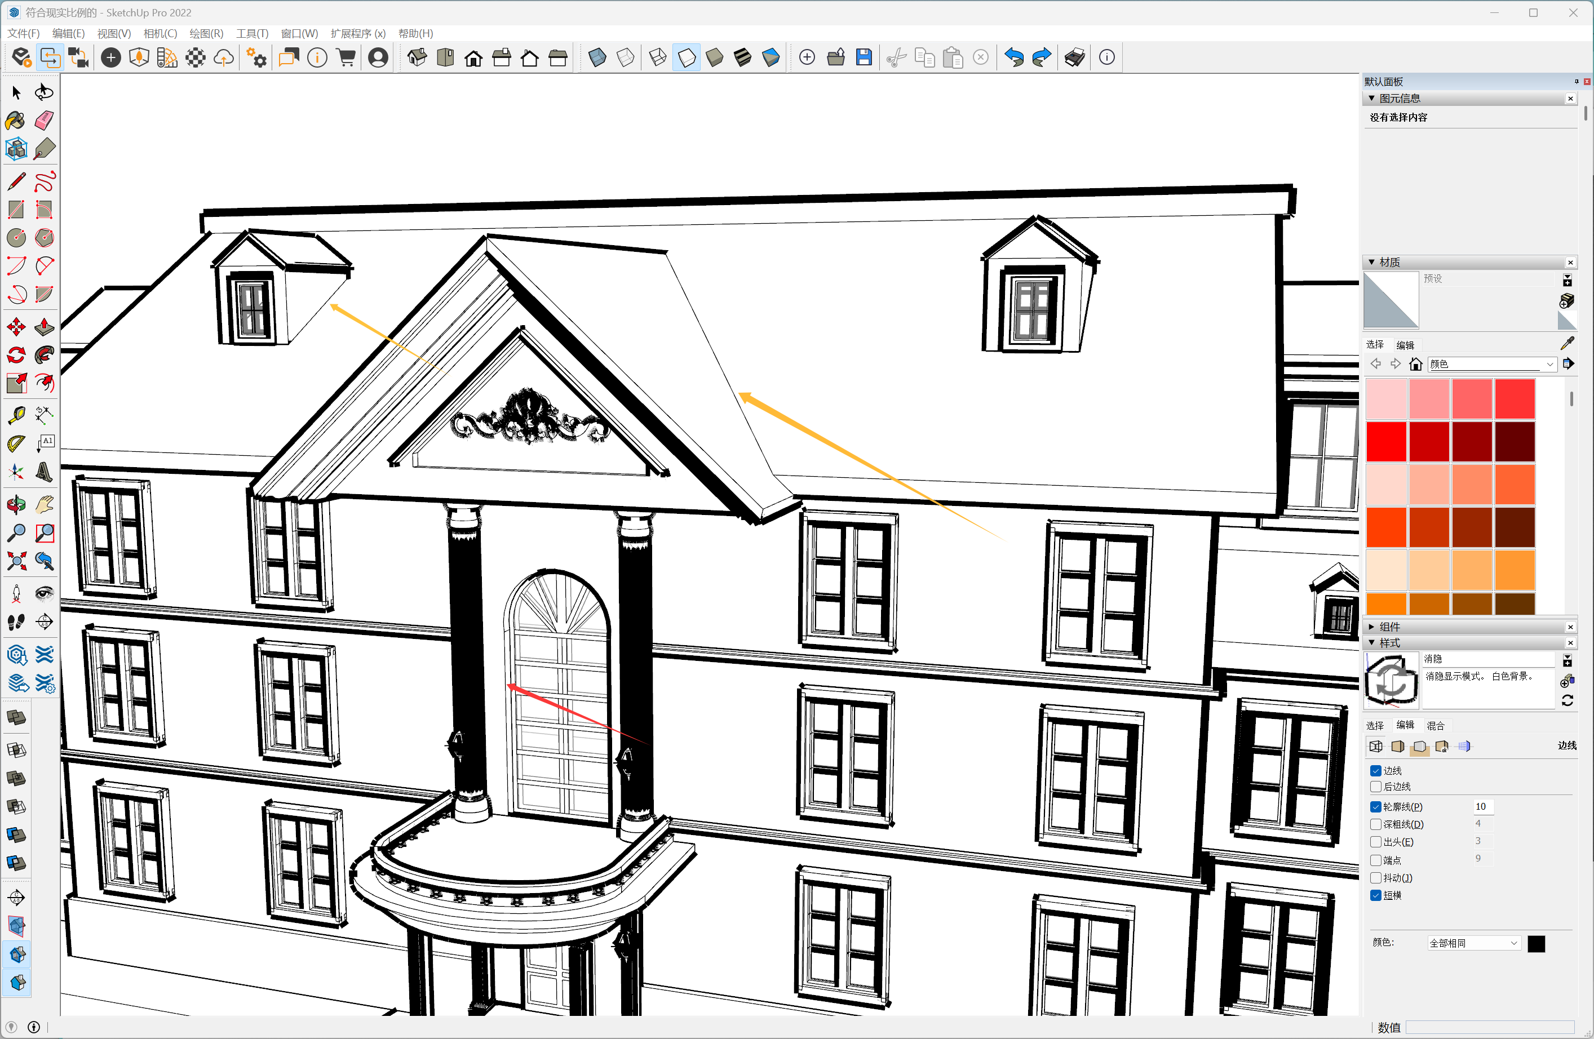This screenshot has width=1594, height=1039.
Task: Select the Orbit camera tool
Action: (x=16, y=505)
